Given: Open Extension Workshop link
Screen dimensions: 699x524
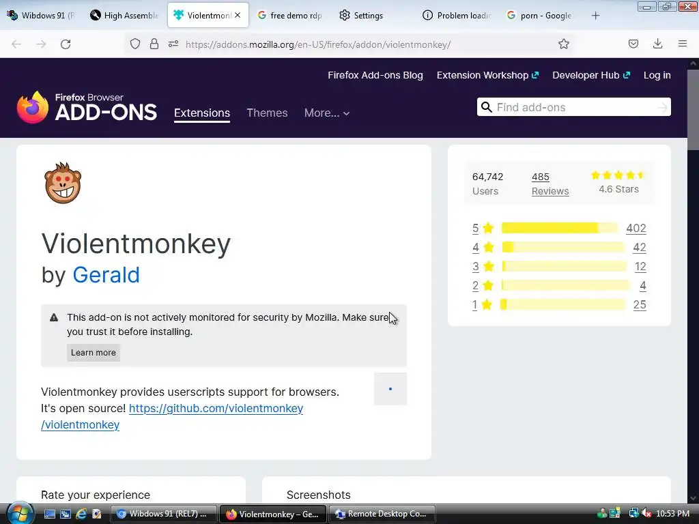Looking at the screenshot, I should (487, 75).
